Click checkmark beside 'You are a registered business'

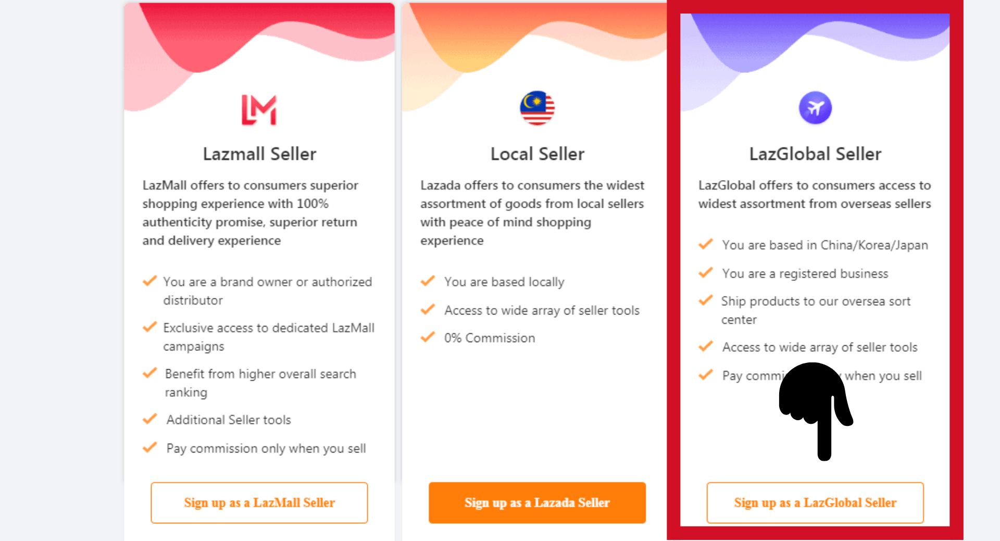click(x=706, y=273)
